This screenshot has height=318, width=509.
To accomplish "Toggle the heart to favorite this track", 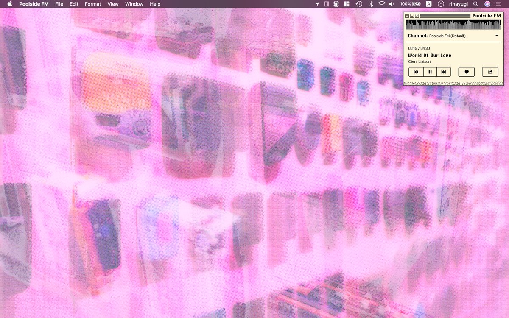I will coord(466,72).
